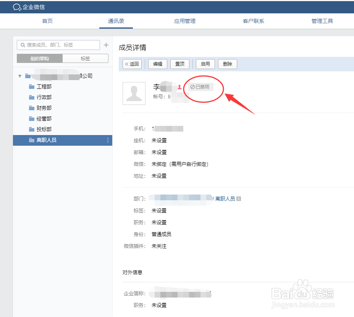Switch to the 首页 tab
This screenshot has width=354, height=317.
(47, 21)
